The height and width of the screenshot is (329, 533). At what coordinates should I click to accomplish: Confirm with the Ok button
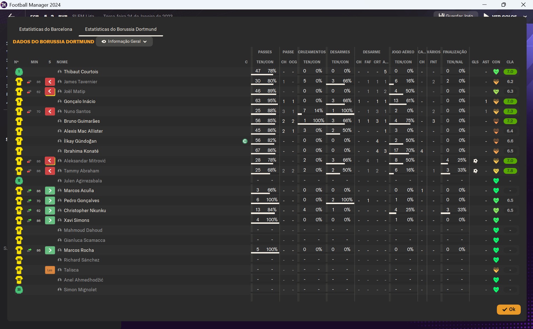click(x=509, y=309)
